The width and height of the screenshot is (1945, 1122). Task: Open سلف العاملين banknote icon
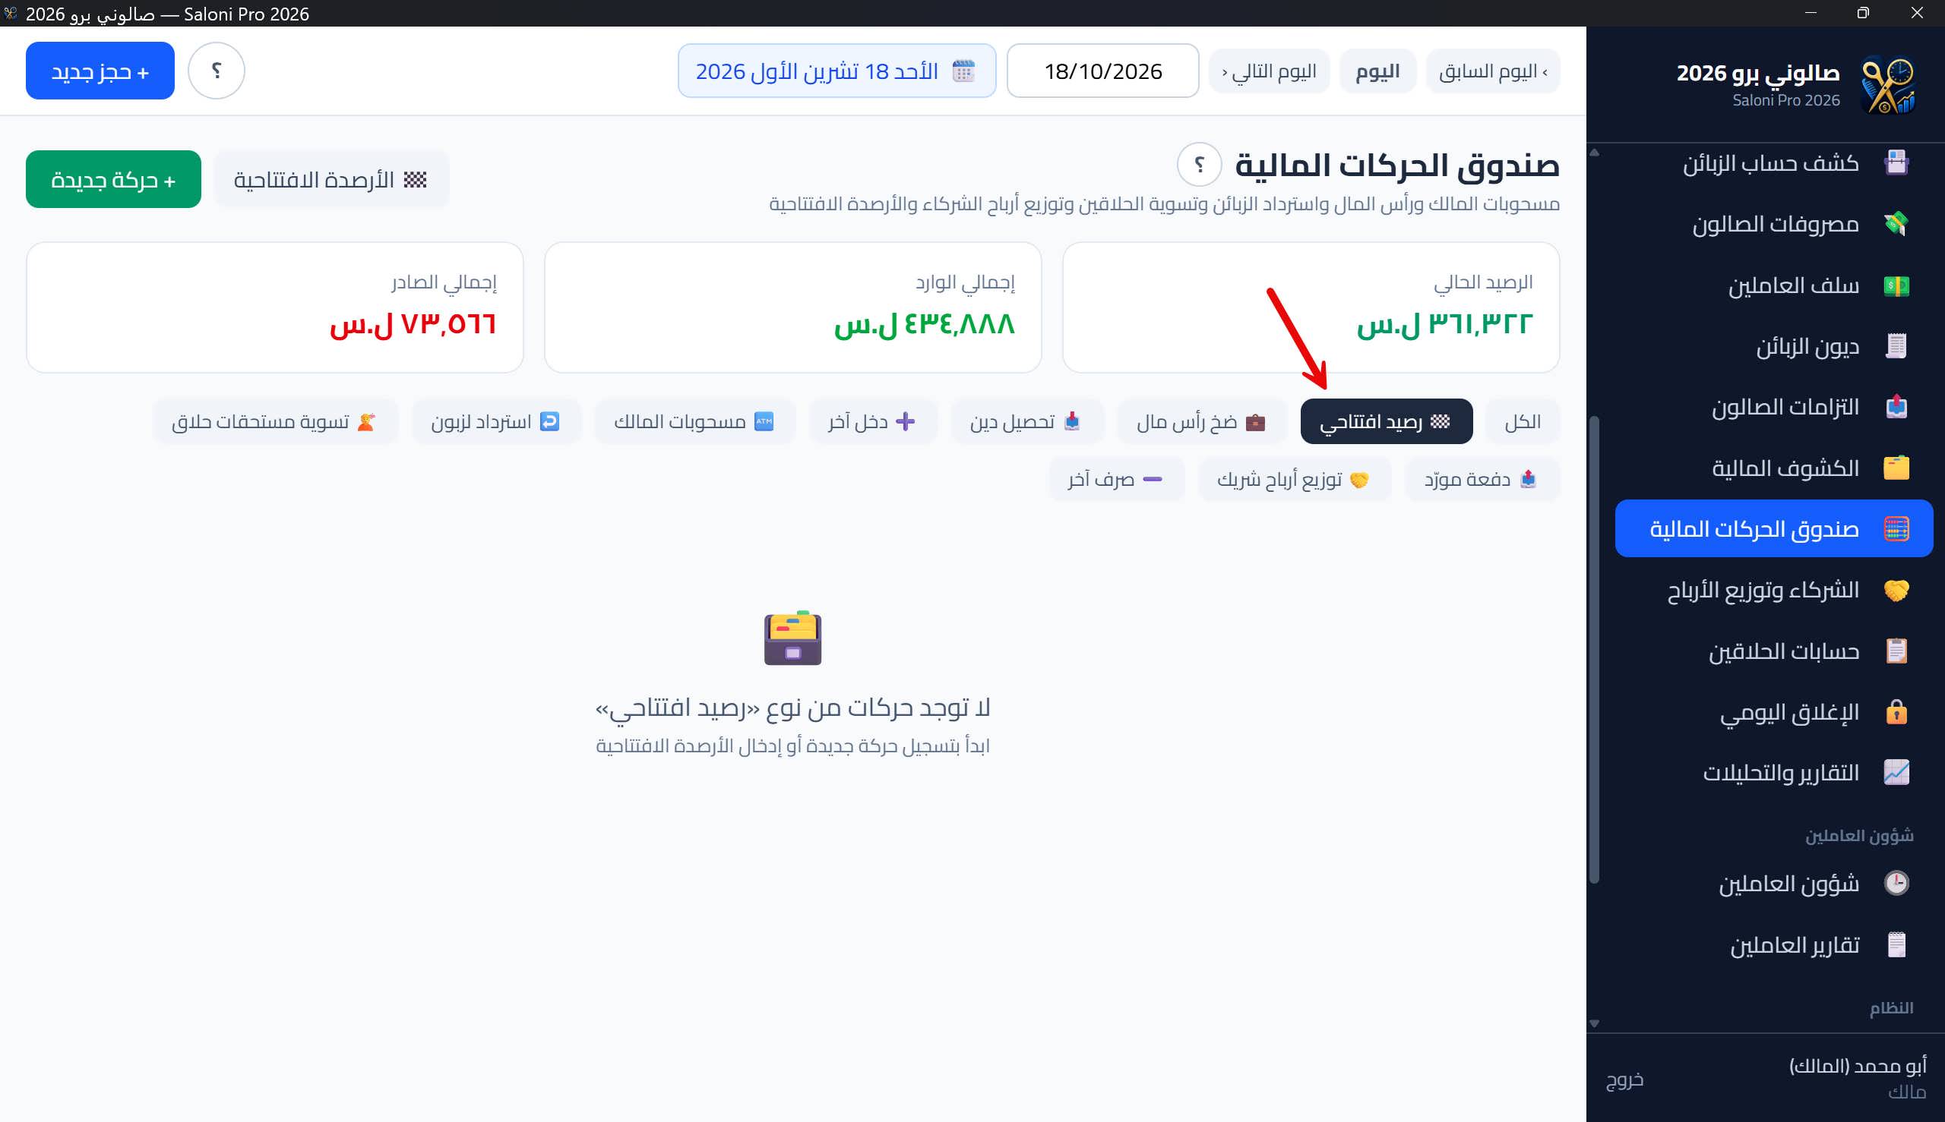tap(1896, 286)
